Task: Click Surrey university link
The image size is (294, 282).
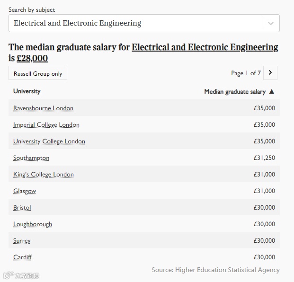Action: [x=22, y=241]
